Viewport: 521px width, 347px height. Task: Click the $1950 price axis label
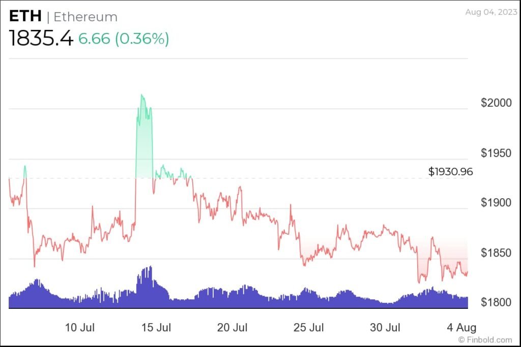pos(497,153)
